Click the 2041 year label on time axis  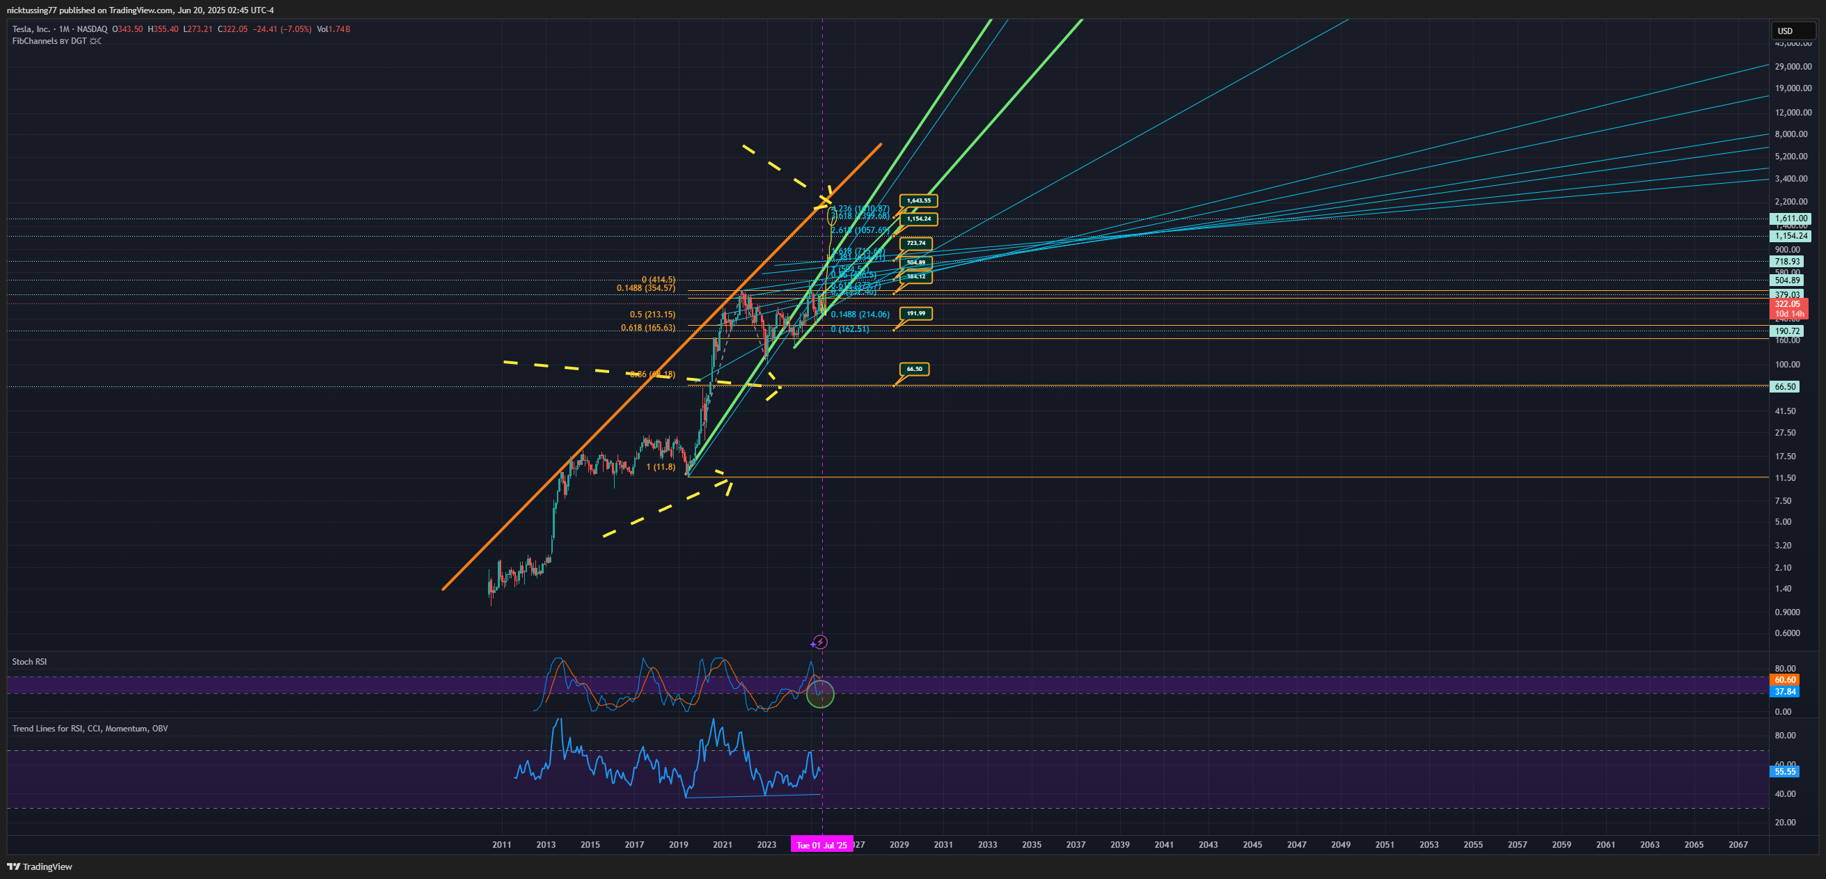(x=1164, y=844)
